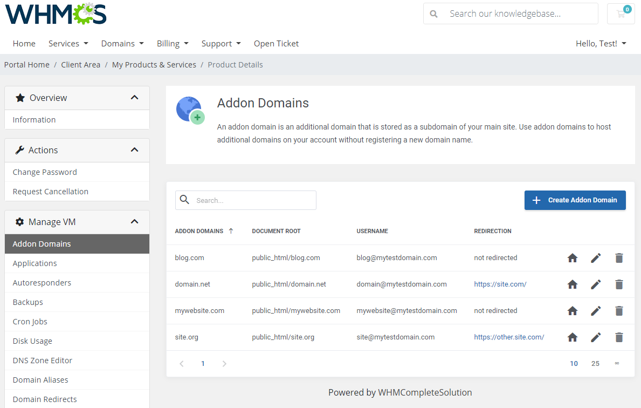Select Home in the navigation bar
The height and width of the screenshot is (408, 641).
tap(24, 43)
